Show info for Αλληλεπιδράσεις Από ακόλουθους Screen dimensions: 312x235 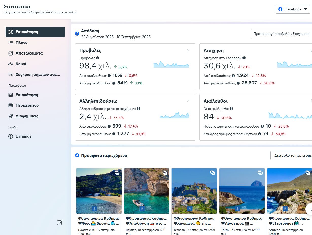pyautogui.click(x=109, y=126)
